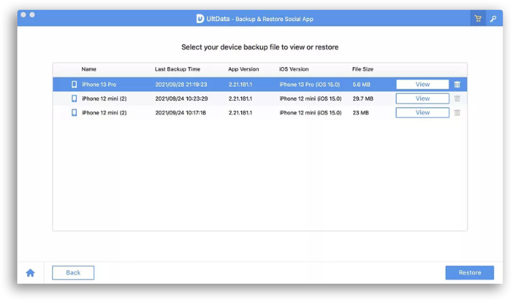The height and width of the screenshot is (301, 528).
Task: Click the phone icon in 10:17:18 backup row
Action: pos(74,113)
